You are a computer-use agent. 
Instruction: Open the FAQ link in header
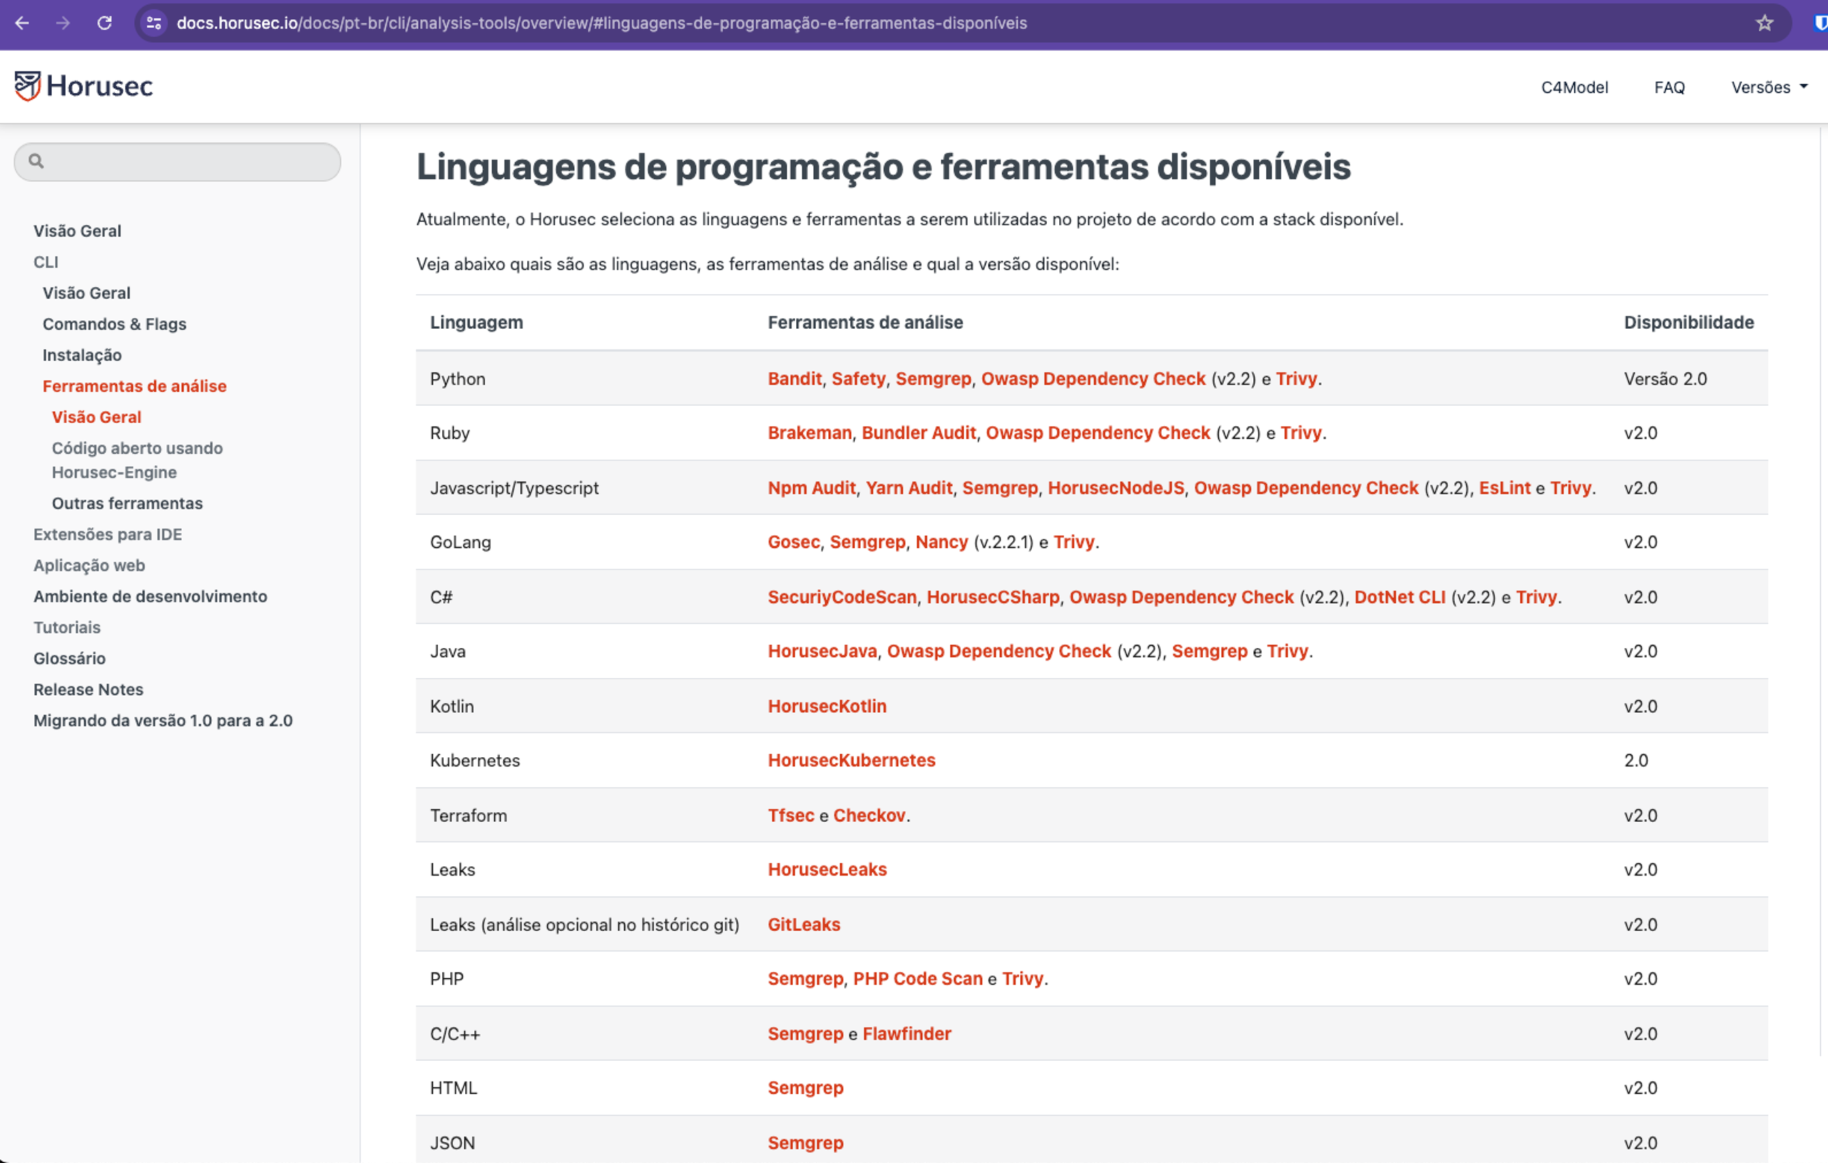pos(1669,88)
